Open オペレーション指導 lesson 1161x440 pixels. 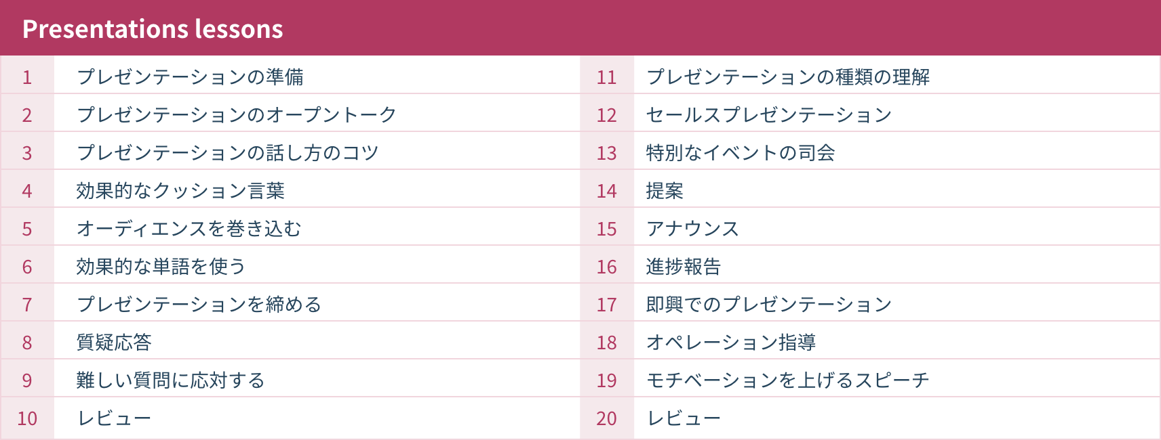[730, 343]
